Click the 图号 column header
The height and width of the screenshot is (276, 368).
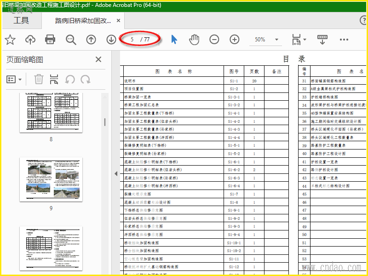pos(234,71)
